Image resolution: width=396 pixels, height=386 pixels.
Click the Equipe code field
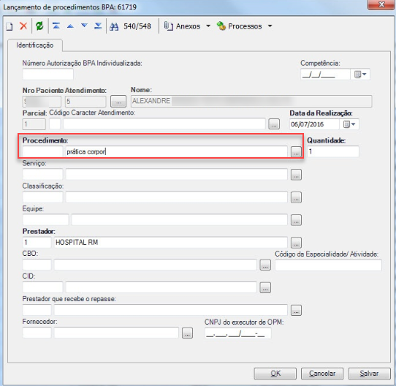(45, 219)
